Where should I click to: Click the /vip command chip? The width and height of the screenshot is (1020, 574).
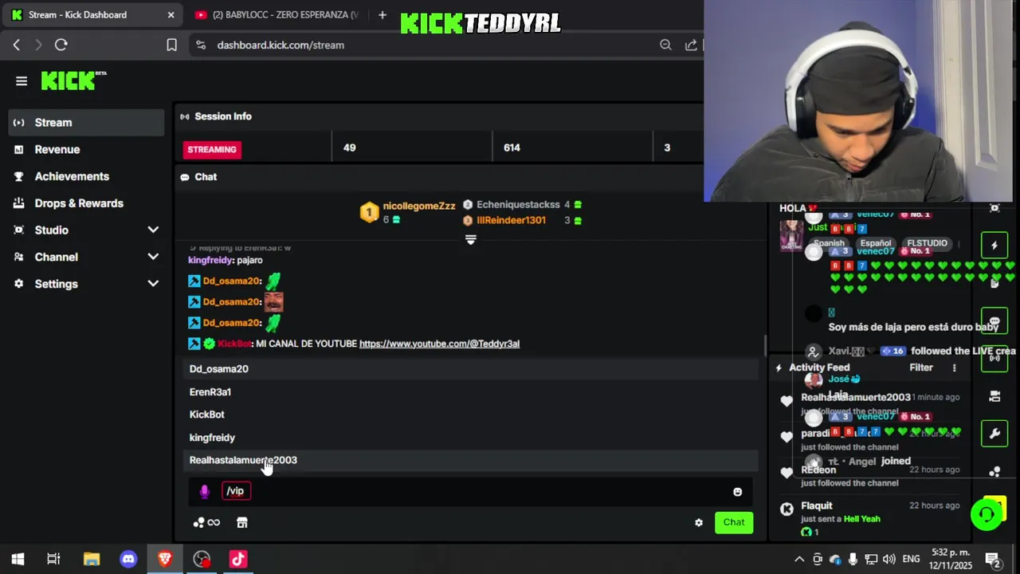pyautogui.click(x=236, y=491)
